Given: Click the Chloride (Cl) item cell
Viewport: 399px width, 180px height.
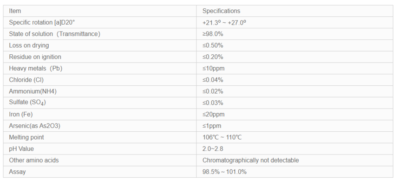Looking at the screenshot, I should (100, 80).
